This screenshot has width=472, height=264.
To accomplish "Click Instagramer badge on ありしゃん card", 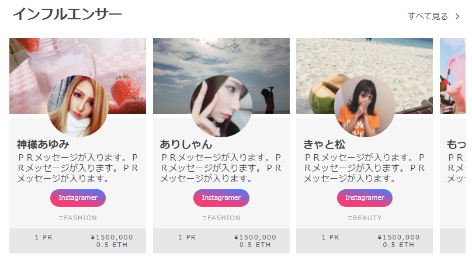I will 221,198.
